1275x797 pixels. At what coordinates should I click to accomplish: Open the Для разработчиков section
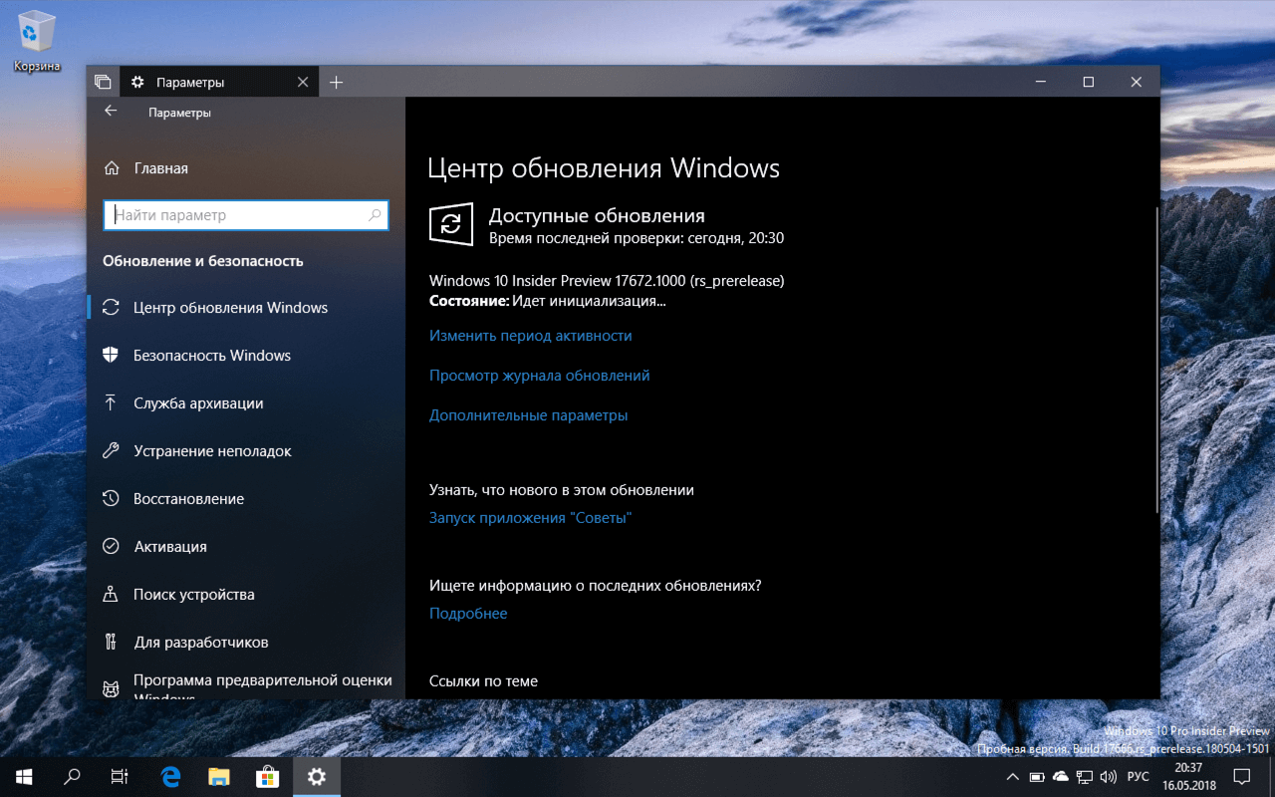[246, 643]
